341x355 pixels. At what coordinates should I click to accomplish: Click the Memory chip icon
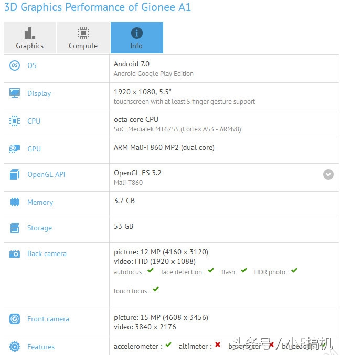click(x=15, y=202)
